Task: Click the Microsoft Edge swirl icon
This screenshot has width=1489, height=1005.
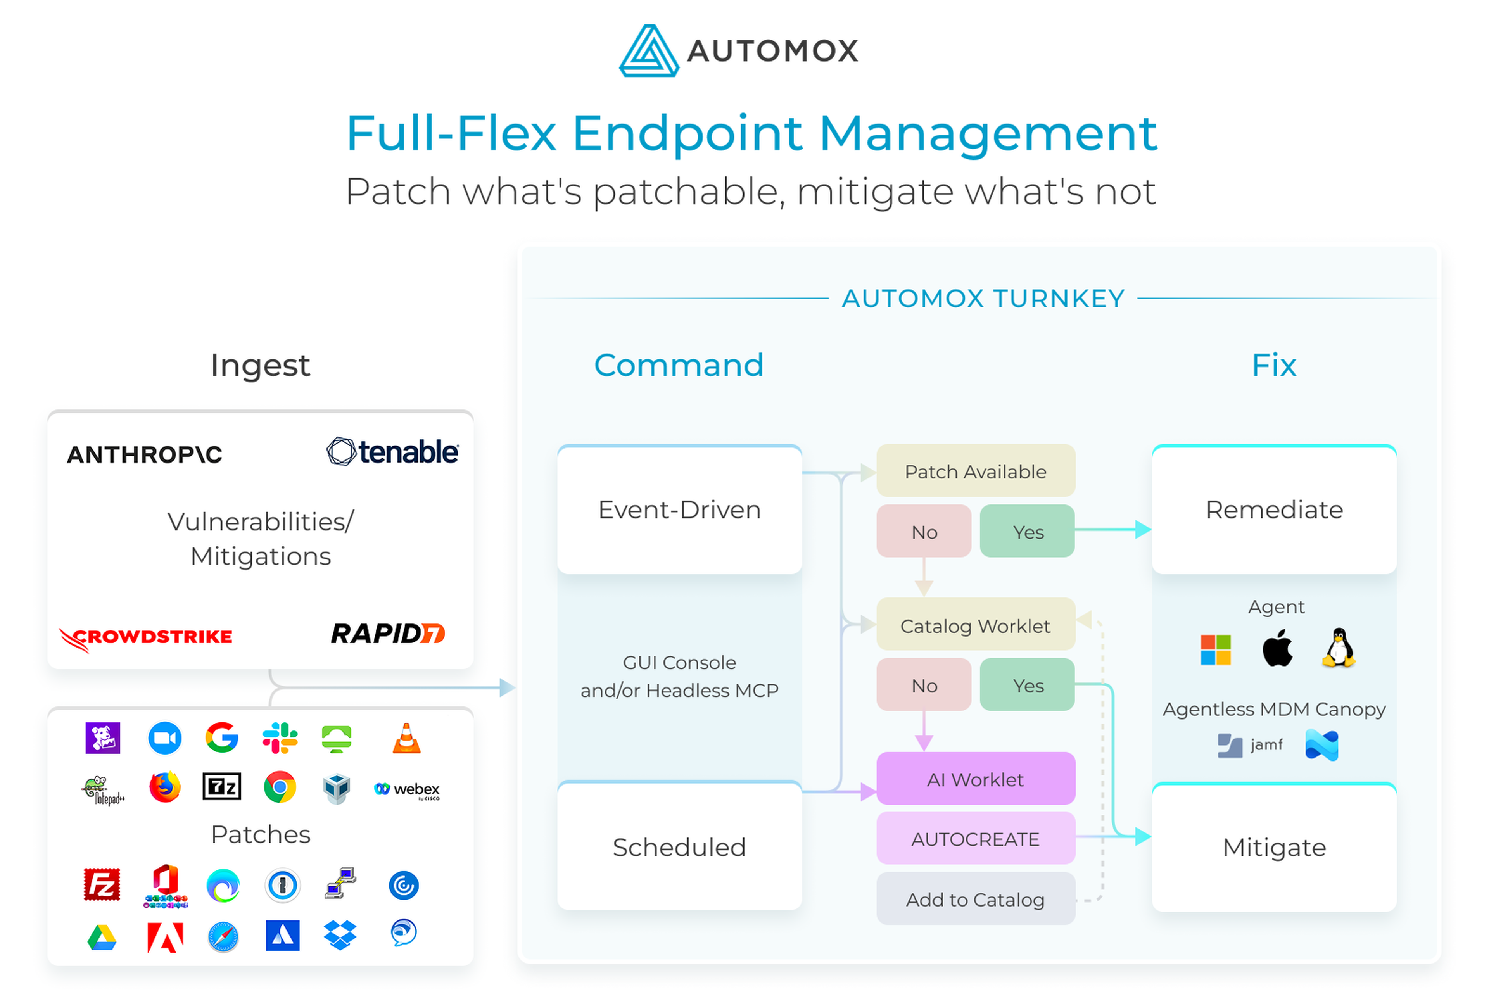Action: pyautogui.click(x=223, y=886)
